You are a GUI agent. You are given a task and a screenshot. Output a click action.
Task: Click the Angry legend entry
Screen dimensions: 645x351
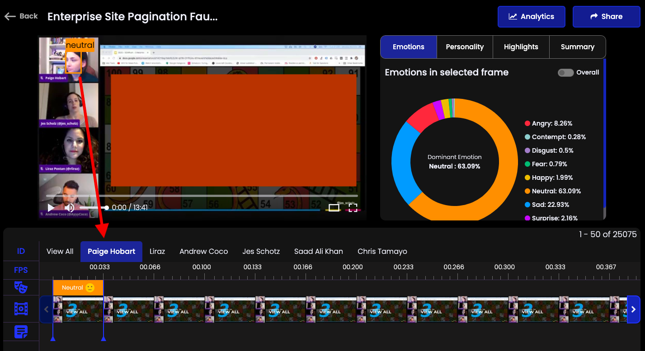pyautogui.click(x=548, y=123)
